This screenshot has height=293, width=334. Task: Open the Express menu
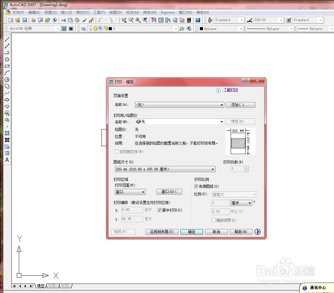point(168,12)
